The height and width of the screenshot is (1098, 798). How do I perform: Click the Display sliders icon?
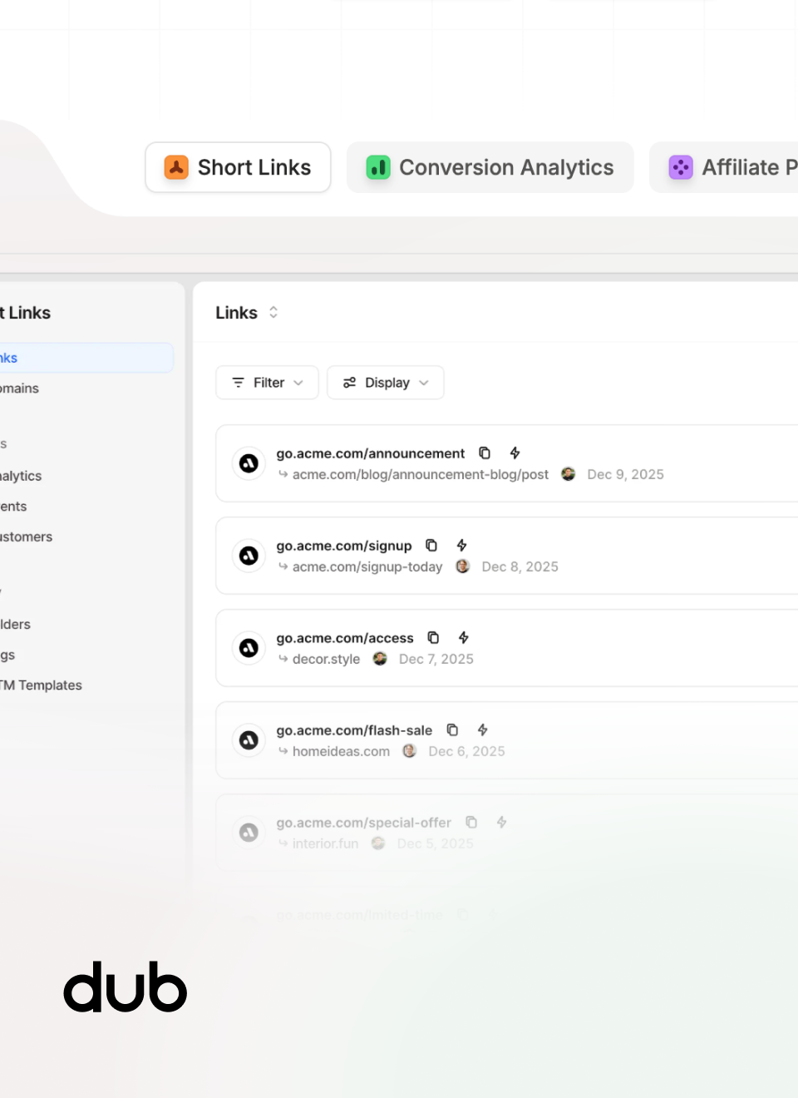tap(349, 383)
